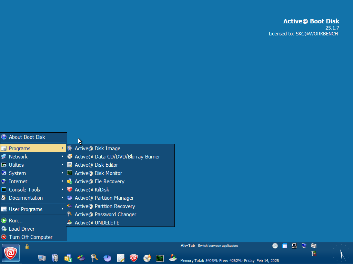353x264 pixels.
Task: Click Turn Off Computer
Action: click(31, 237)
